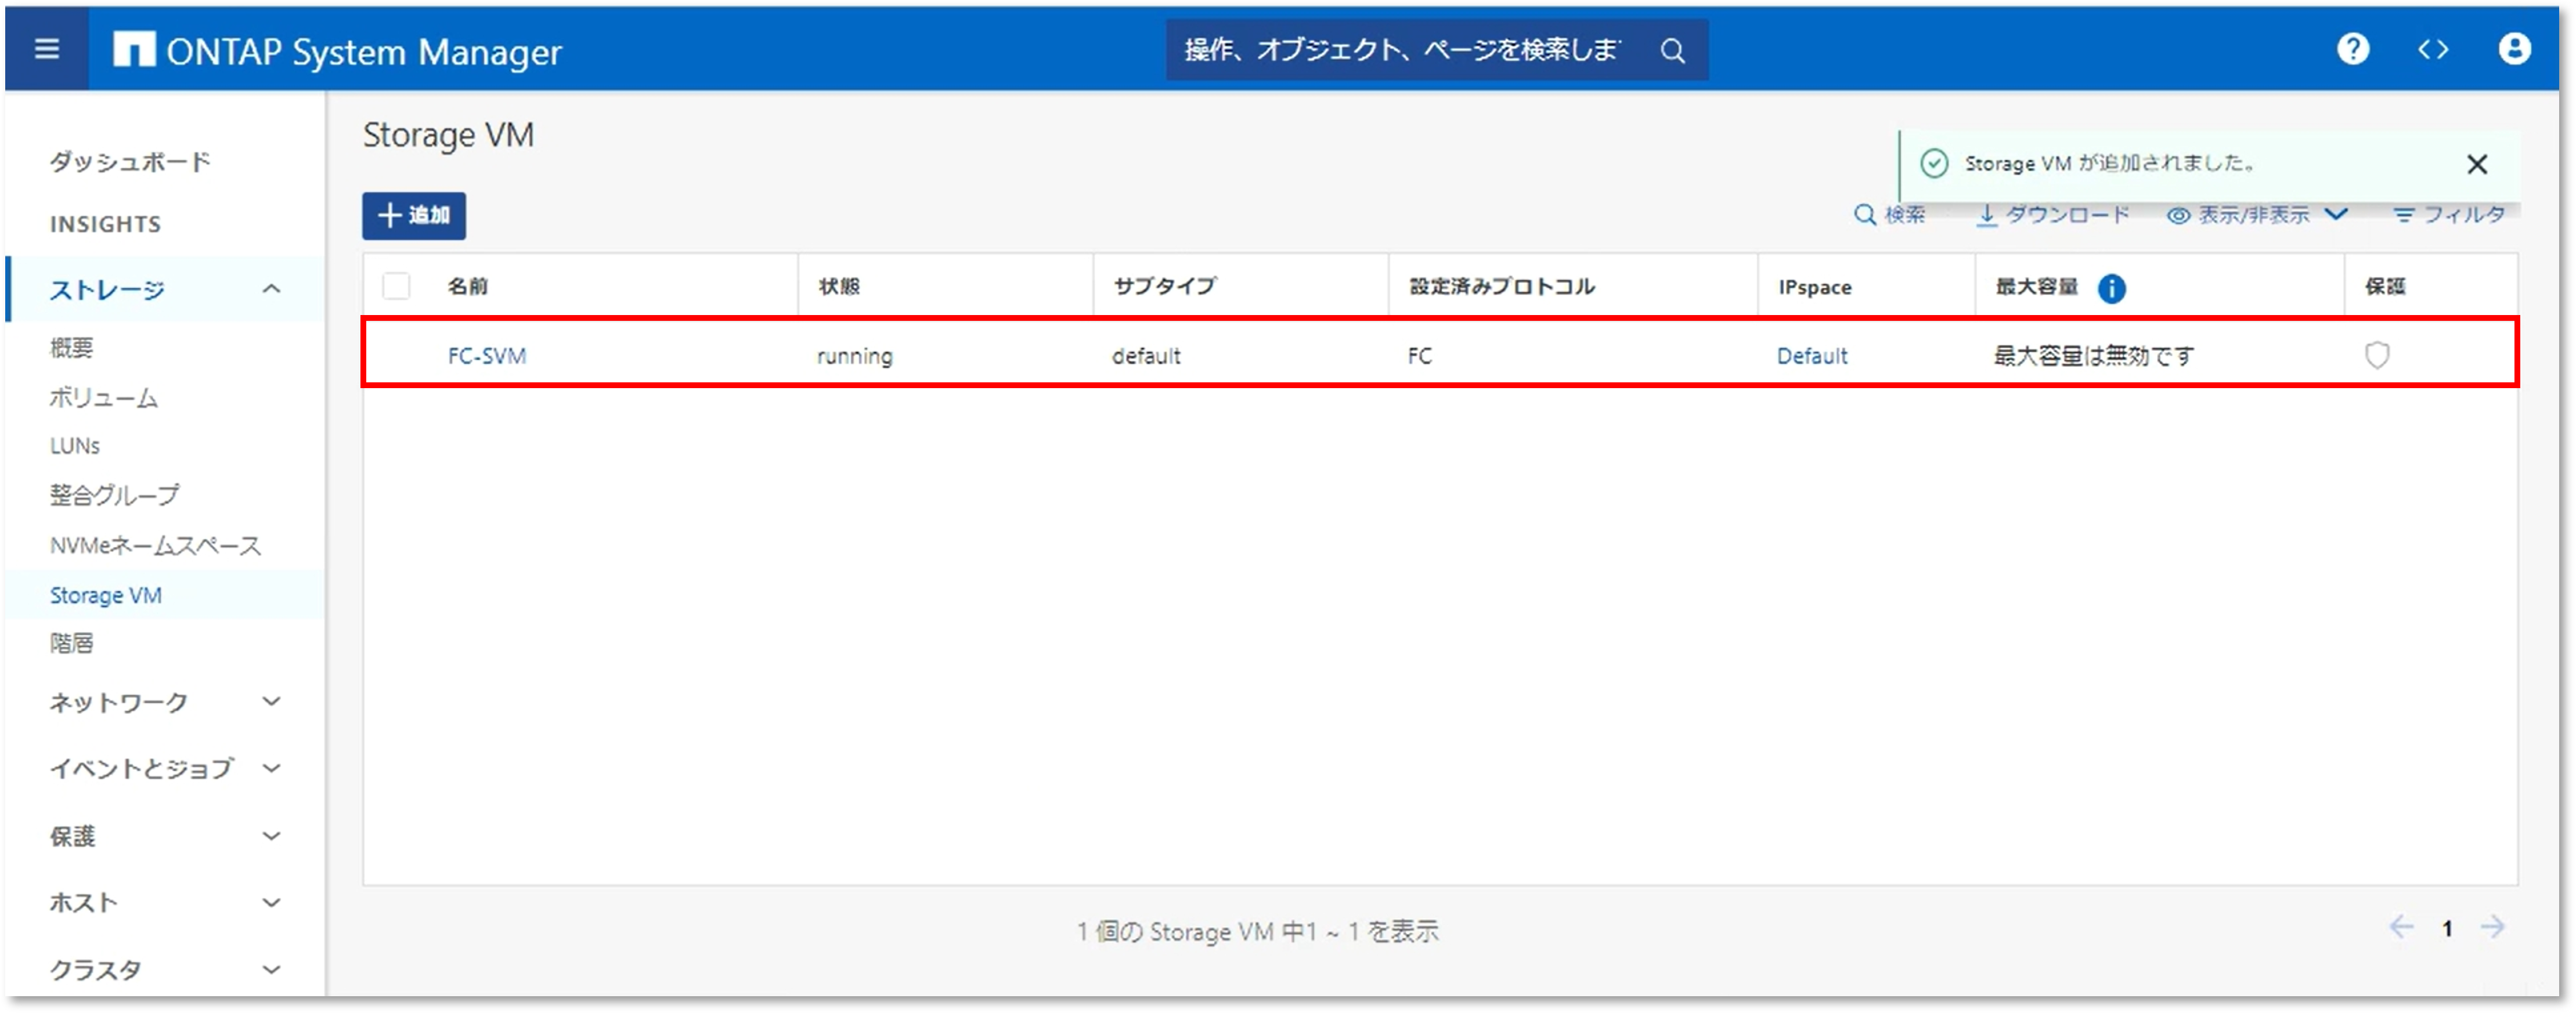Open the FC-SVM storage VM link
The width and height of the screenshot is (2576, 1013).
click(487, 355)
